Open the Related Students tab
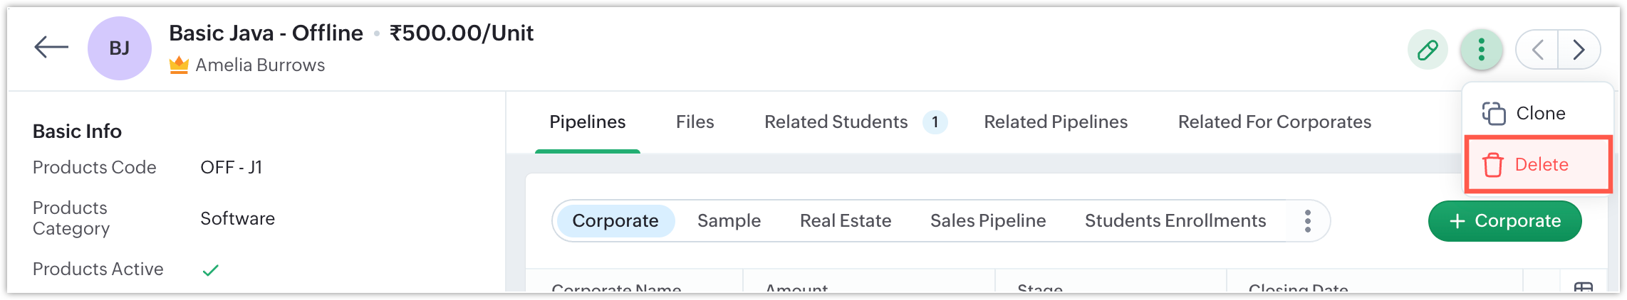This screenshot has width=1627, height=300. click(836, 122)
